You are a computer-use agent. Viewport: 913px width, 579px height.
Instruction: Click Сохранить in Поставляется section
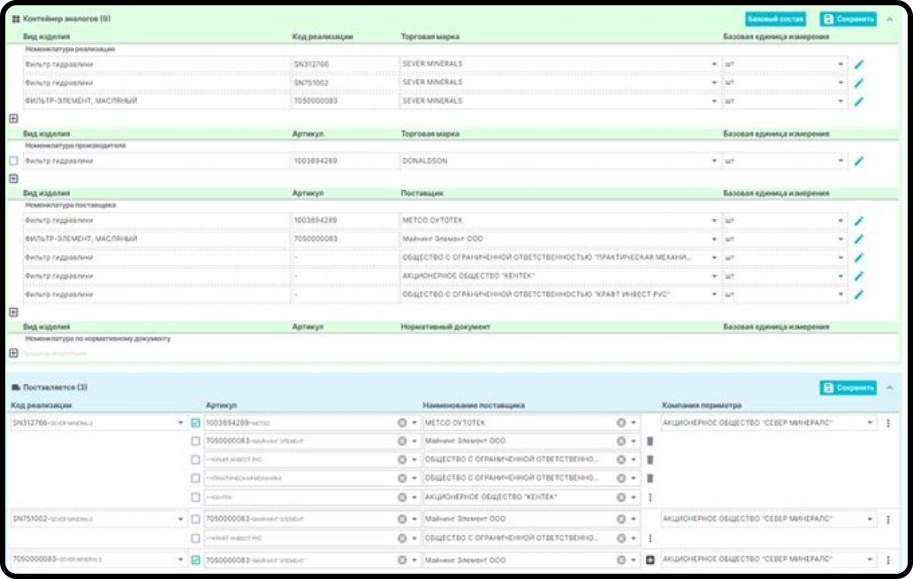tap(848, 388)
